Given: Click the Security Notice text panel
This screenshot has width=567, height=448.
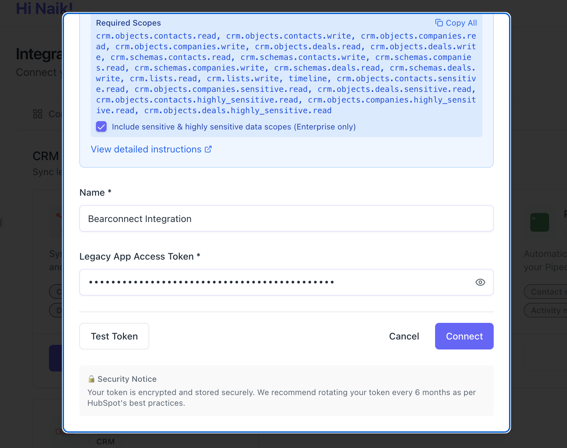Looking at the screenshot, I should click(x=286, y=391).
